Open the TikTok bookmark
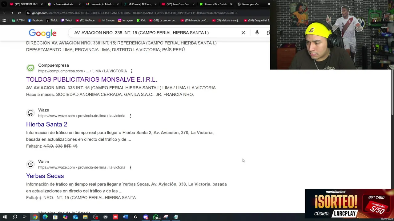This screenshot has height=221, width=394. coord(52,21)
